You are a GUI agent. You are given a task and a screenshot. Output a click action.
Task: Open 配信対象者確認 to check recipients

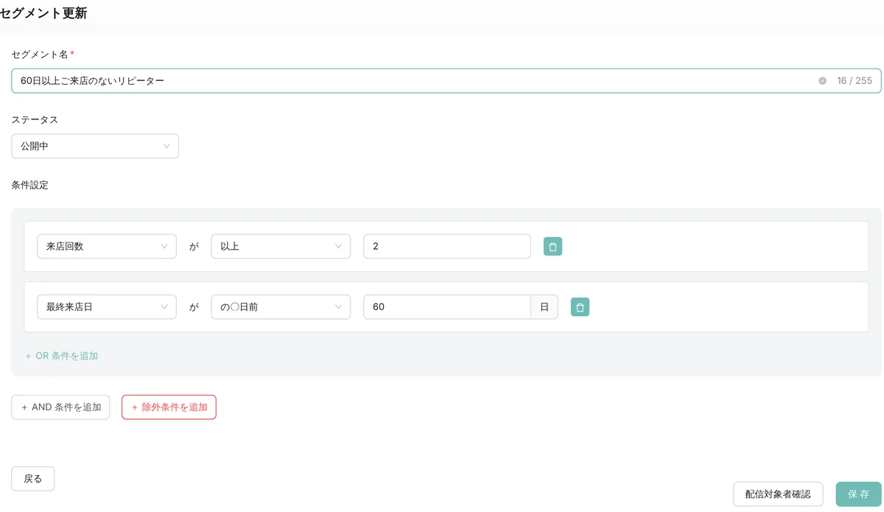point(778,494)
